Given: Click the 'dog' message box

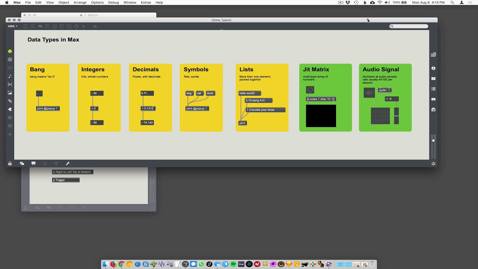Looking at the screenshot, I should tap(189, 93).
